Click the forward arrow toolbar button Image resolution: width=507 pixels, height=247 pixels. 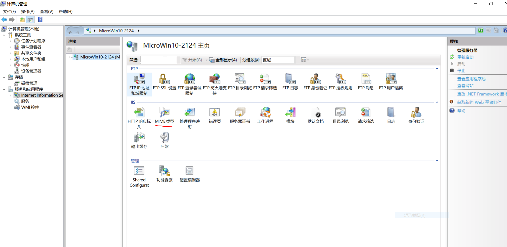[x=12, y=20]
